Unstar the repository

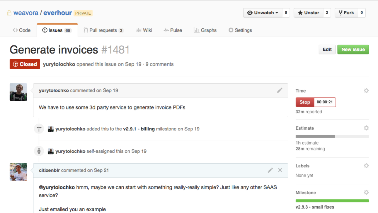tap(308, 13)
